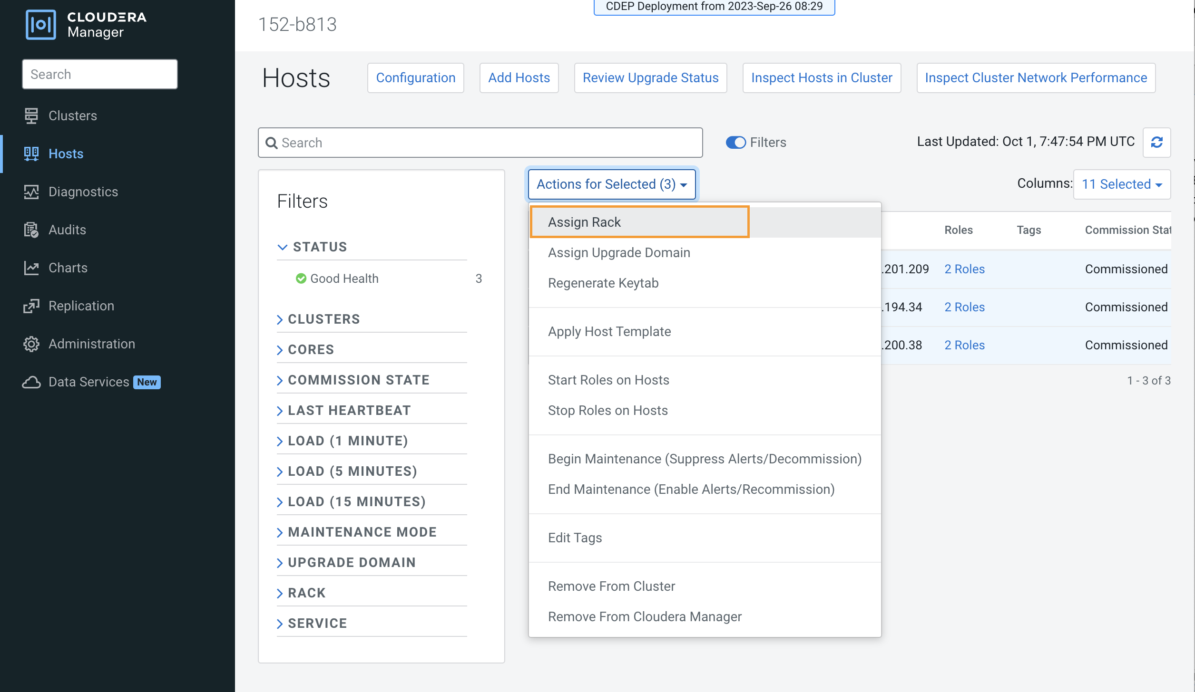Collapse the STATUS filter section

(x=282, y=247)
